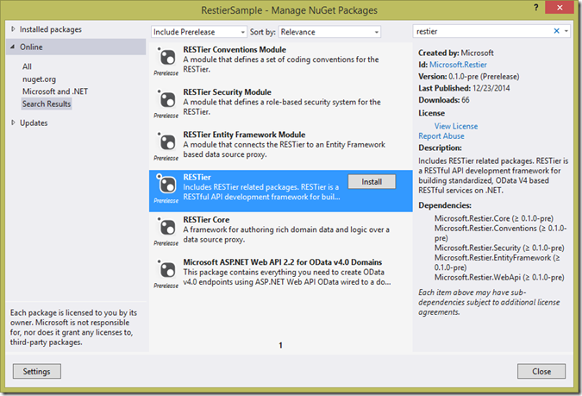Open the View License link
Screen dimensions: 582x396
[x=456, y=126]
